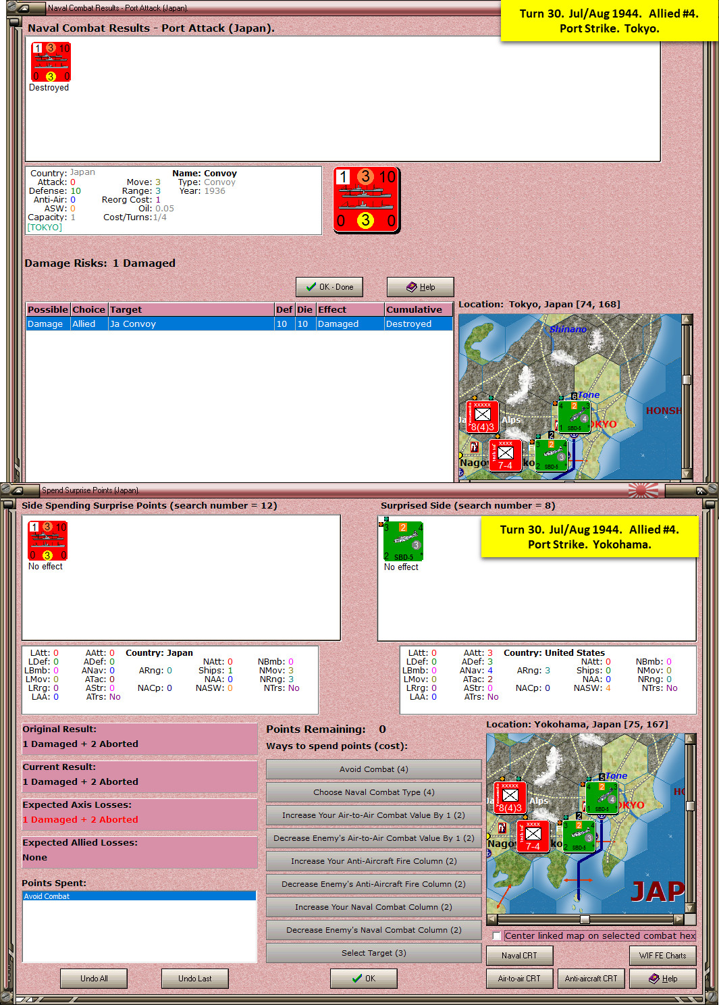Click Decrease Enemy's Anti-Aircraft Fire Column (2)
The image size is (719, 1005).
coord(373,884)
